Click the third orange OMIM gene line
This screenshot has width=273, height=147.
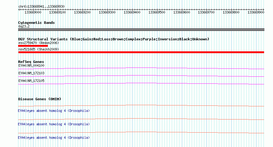click(x=141, y=133)
